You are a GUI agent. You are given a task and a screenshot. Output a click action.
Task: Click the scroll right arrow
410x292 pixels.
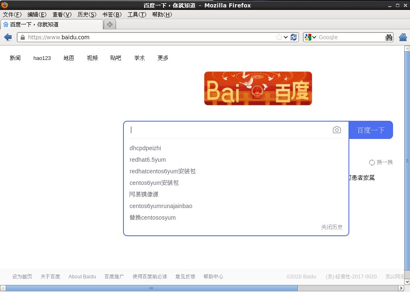pos(401,288)
